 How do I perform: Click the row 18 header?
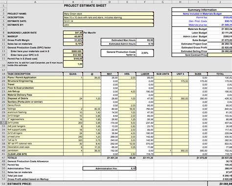tap(3, 74)
